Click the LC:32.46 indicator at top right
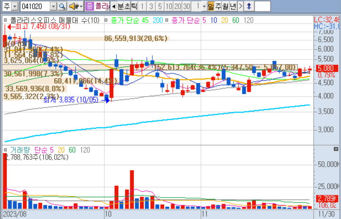The height and width of the screenshot is (219, 341). (327, 20)
